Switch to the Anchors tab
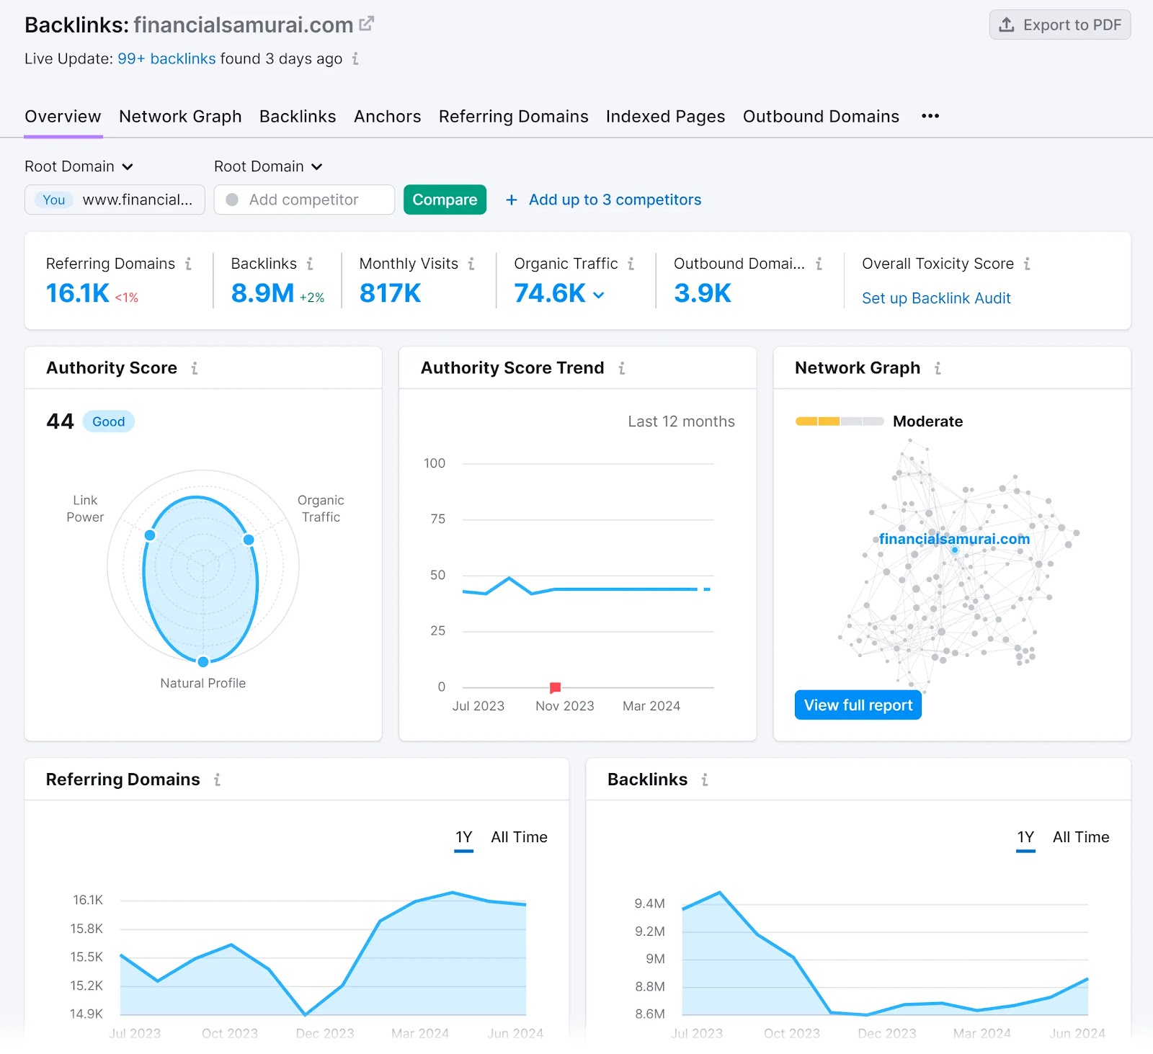Viewport: 1153px width, 1054px height. tap(387, 116)
